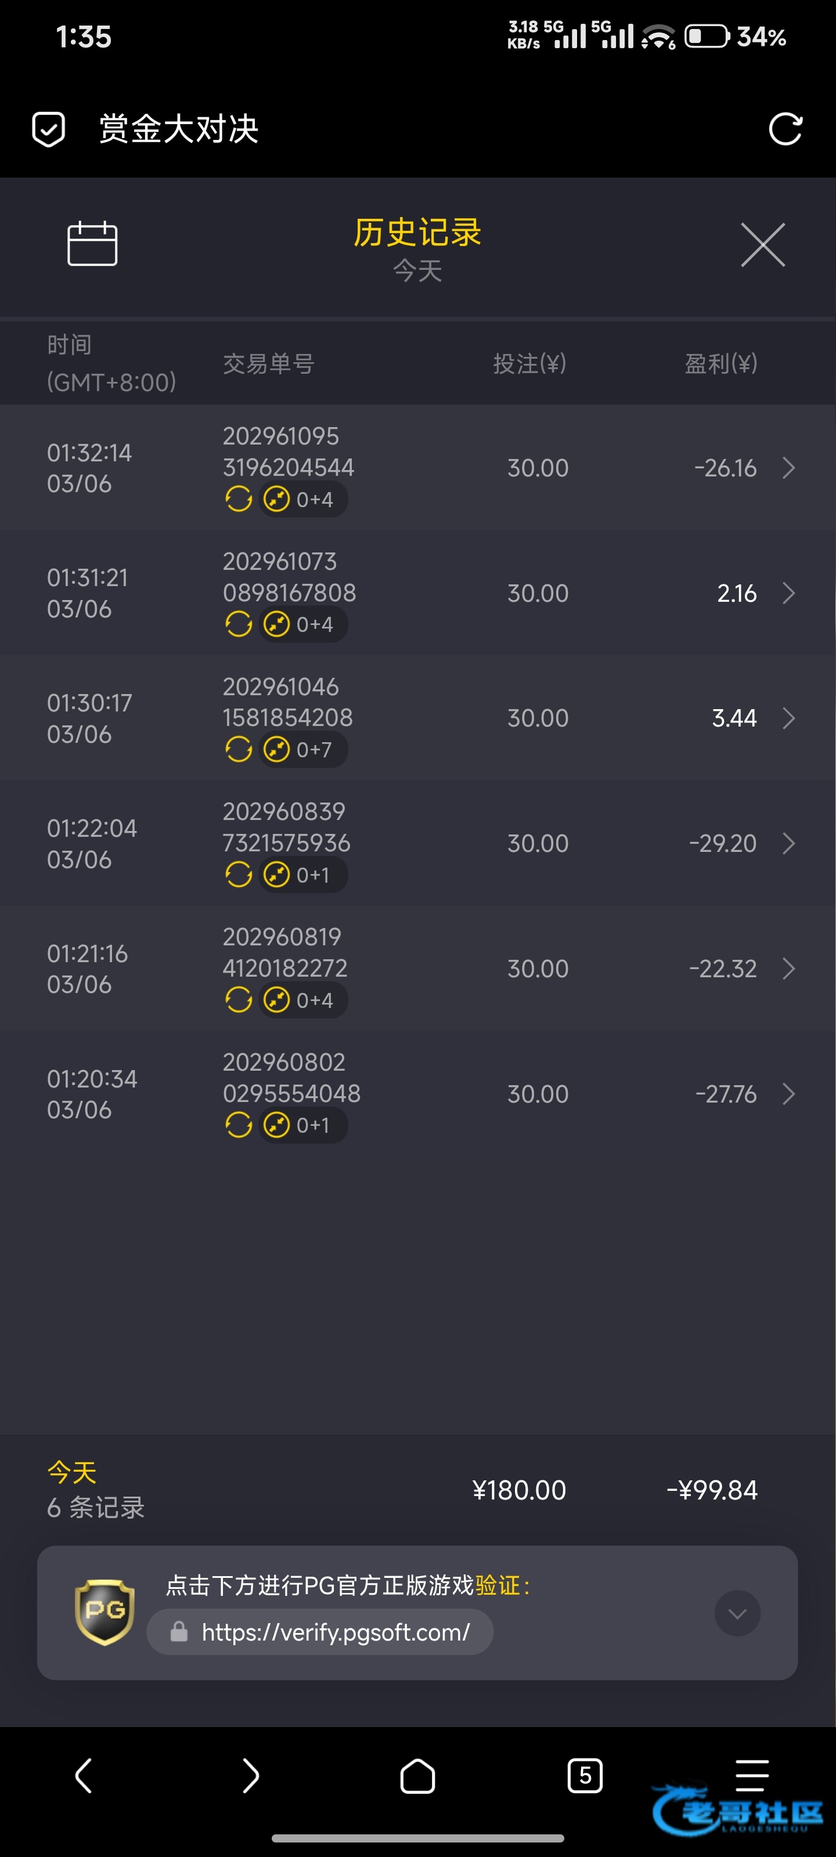The height and width of the screenshot is (1857, 836).
Task: Tap the shield verification icon beside title
Action: [49, 130]
